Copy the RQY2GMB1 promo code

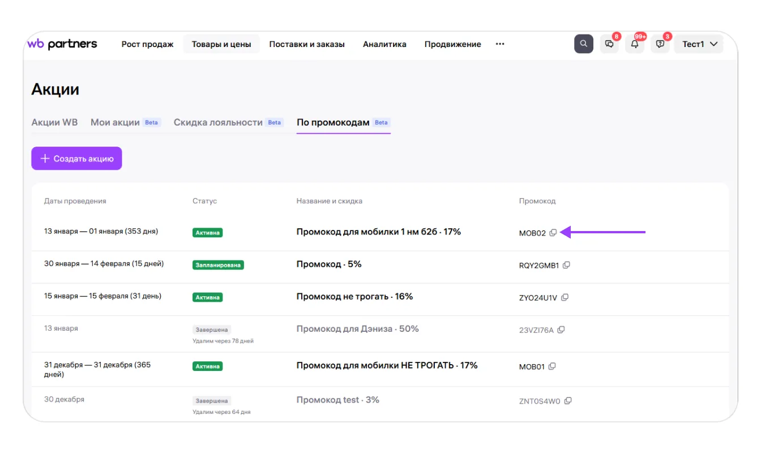click(x=566, y=265)
